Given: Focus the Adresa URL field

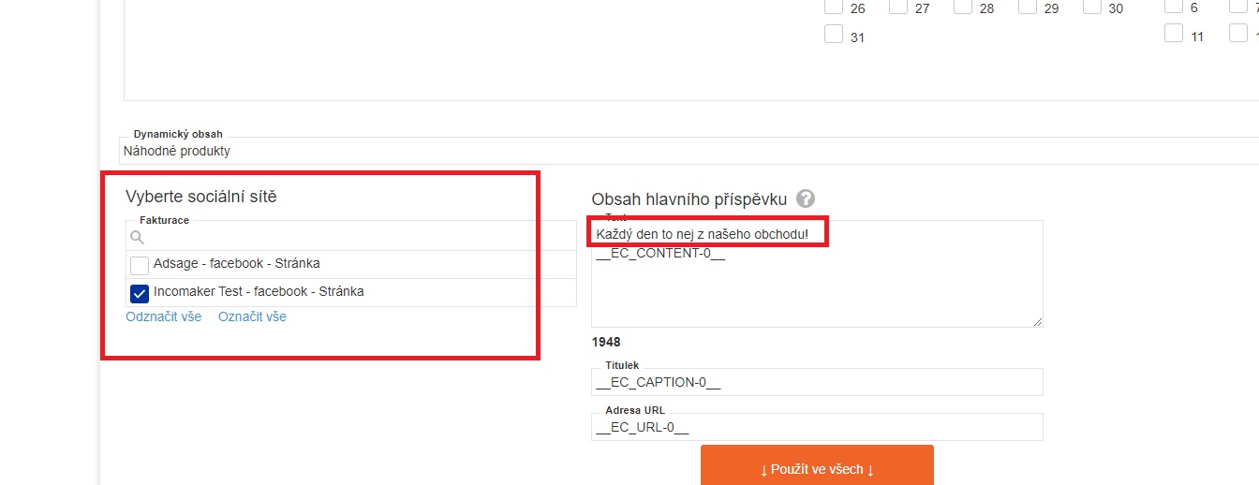Looking at the screenshot, I should point(817,427).
